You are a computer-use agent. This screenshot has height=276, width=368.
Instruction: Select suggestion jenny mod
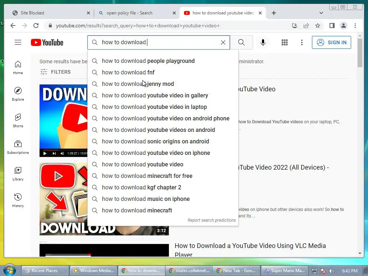pos(163,84)
